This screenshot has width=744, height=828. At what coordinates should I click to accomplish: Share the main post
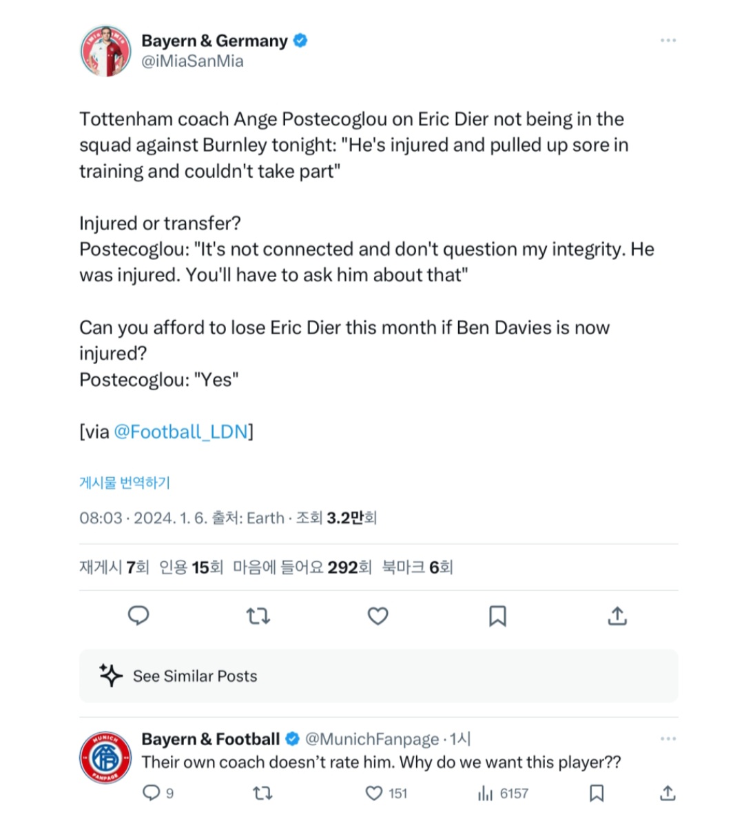point(617,616)
